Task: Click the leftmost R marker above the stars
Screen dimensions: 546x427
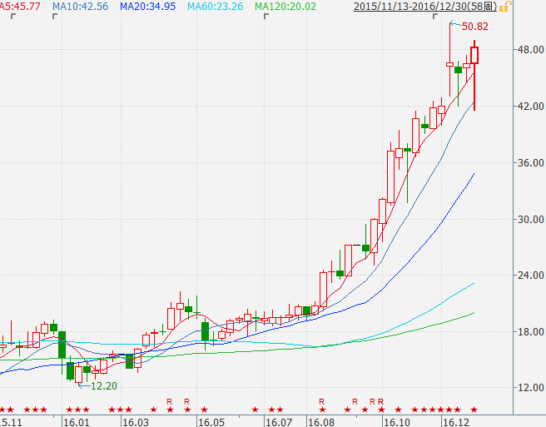Action: click(169, 401)
